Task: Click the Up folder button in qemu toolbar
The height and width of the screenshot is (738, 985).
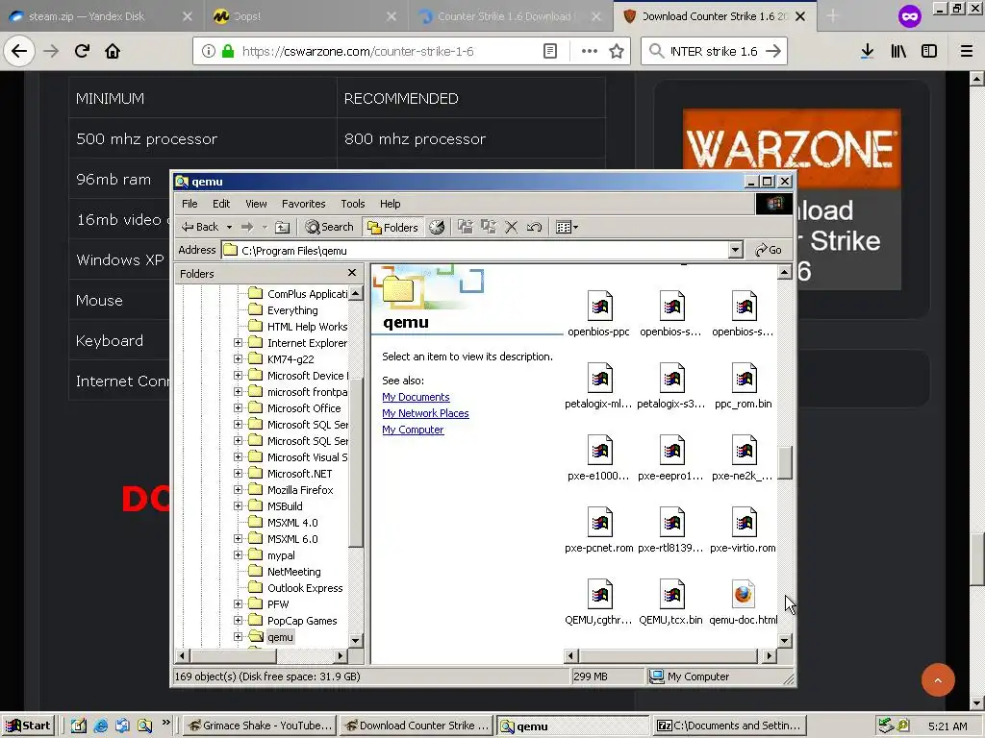Action: point(283,227)
